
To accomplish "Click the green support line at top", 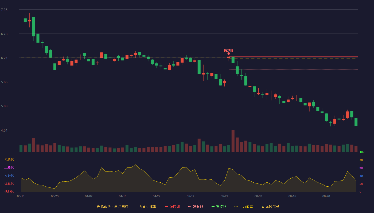I will 122,15.
